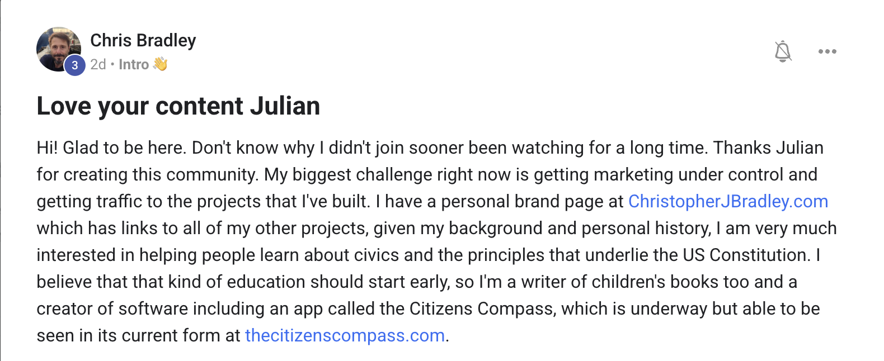Click the level 3 badge on avatar
Viewport: 884px width, 361px height.
(75, 65)
